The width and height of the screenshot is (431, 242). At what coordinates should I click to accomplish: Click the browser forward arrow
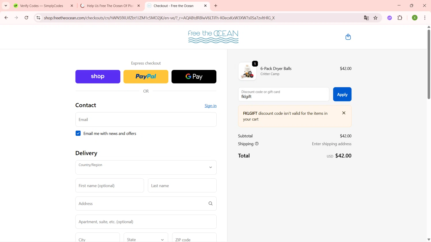[x=16, y=18]
